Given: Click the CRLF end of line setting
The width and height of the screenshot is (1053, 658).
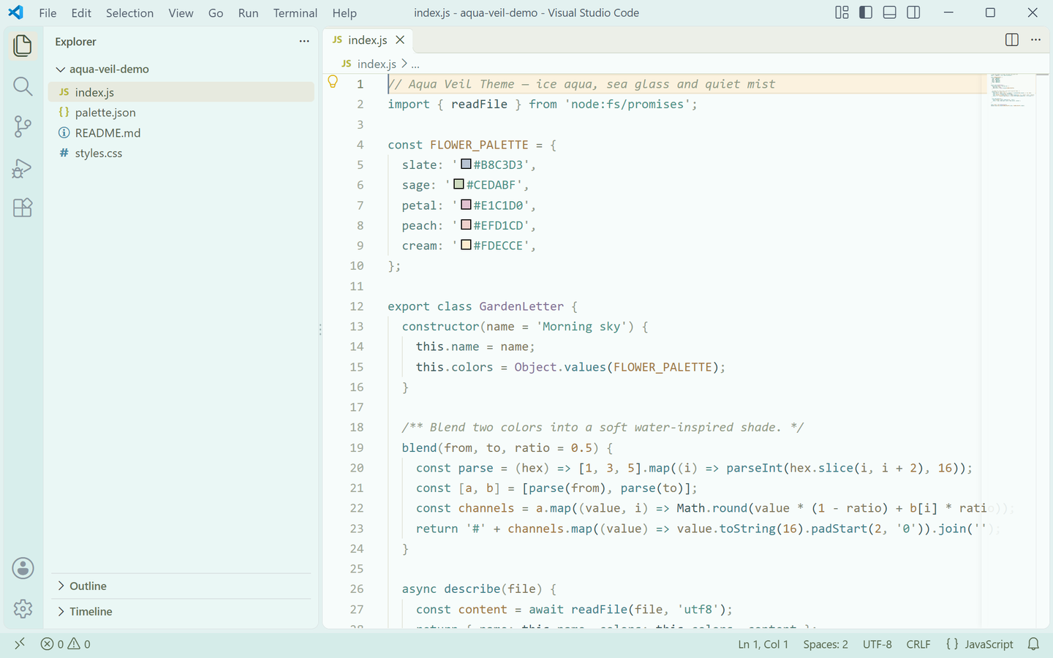Looking at the screenshot, I should click(918, 644).
